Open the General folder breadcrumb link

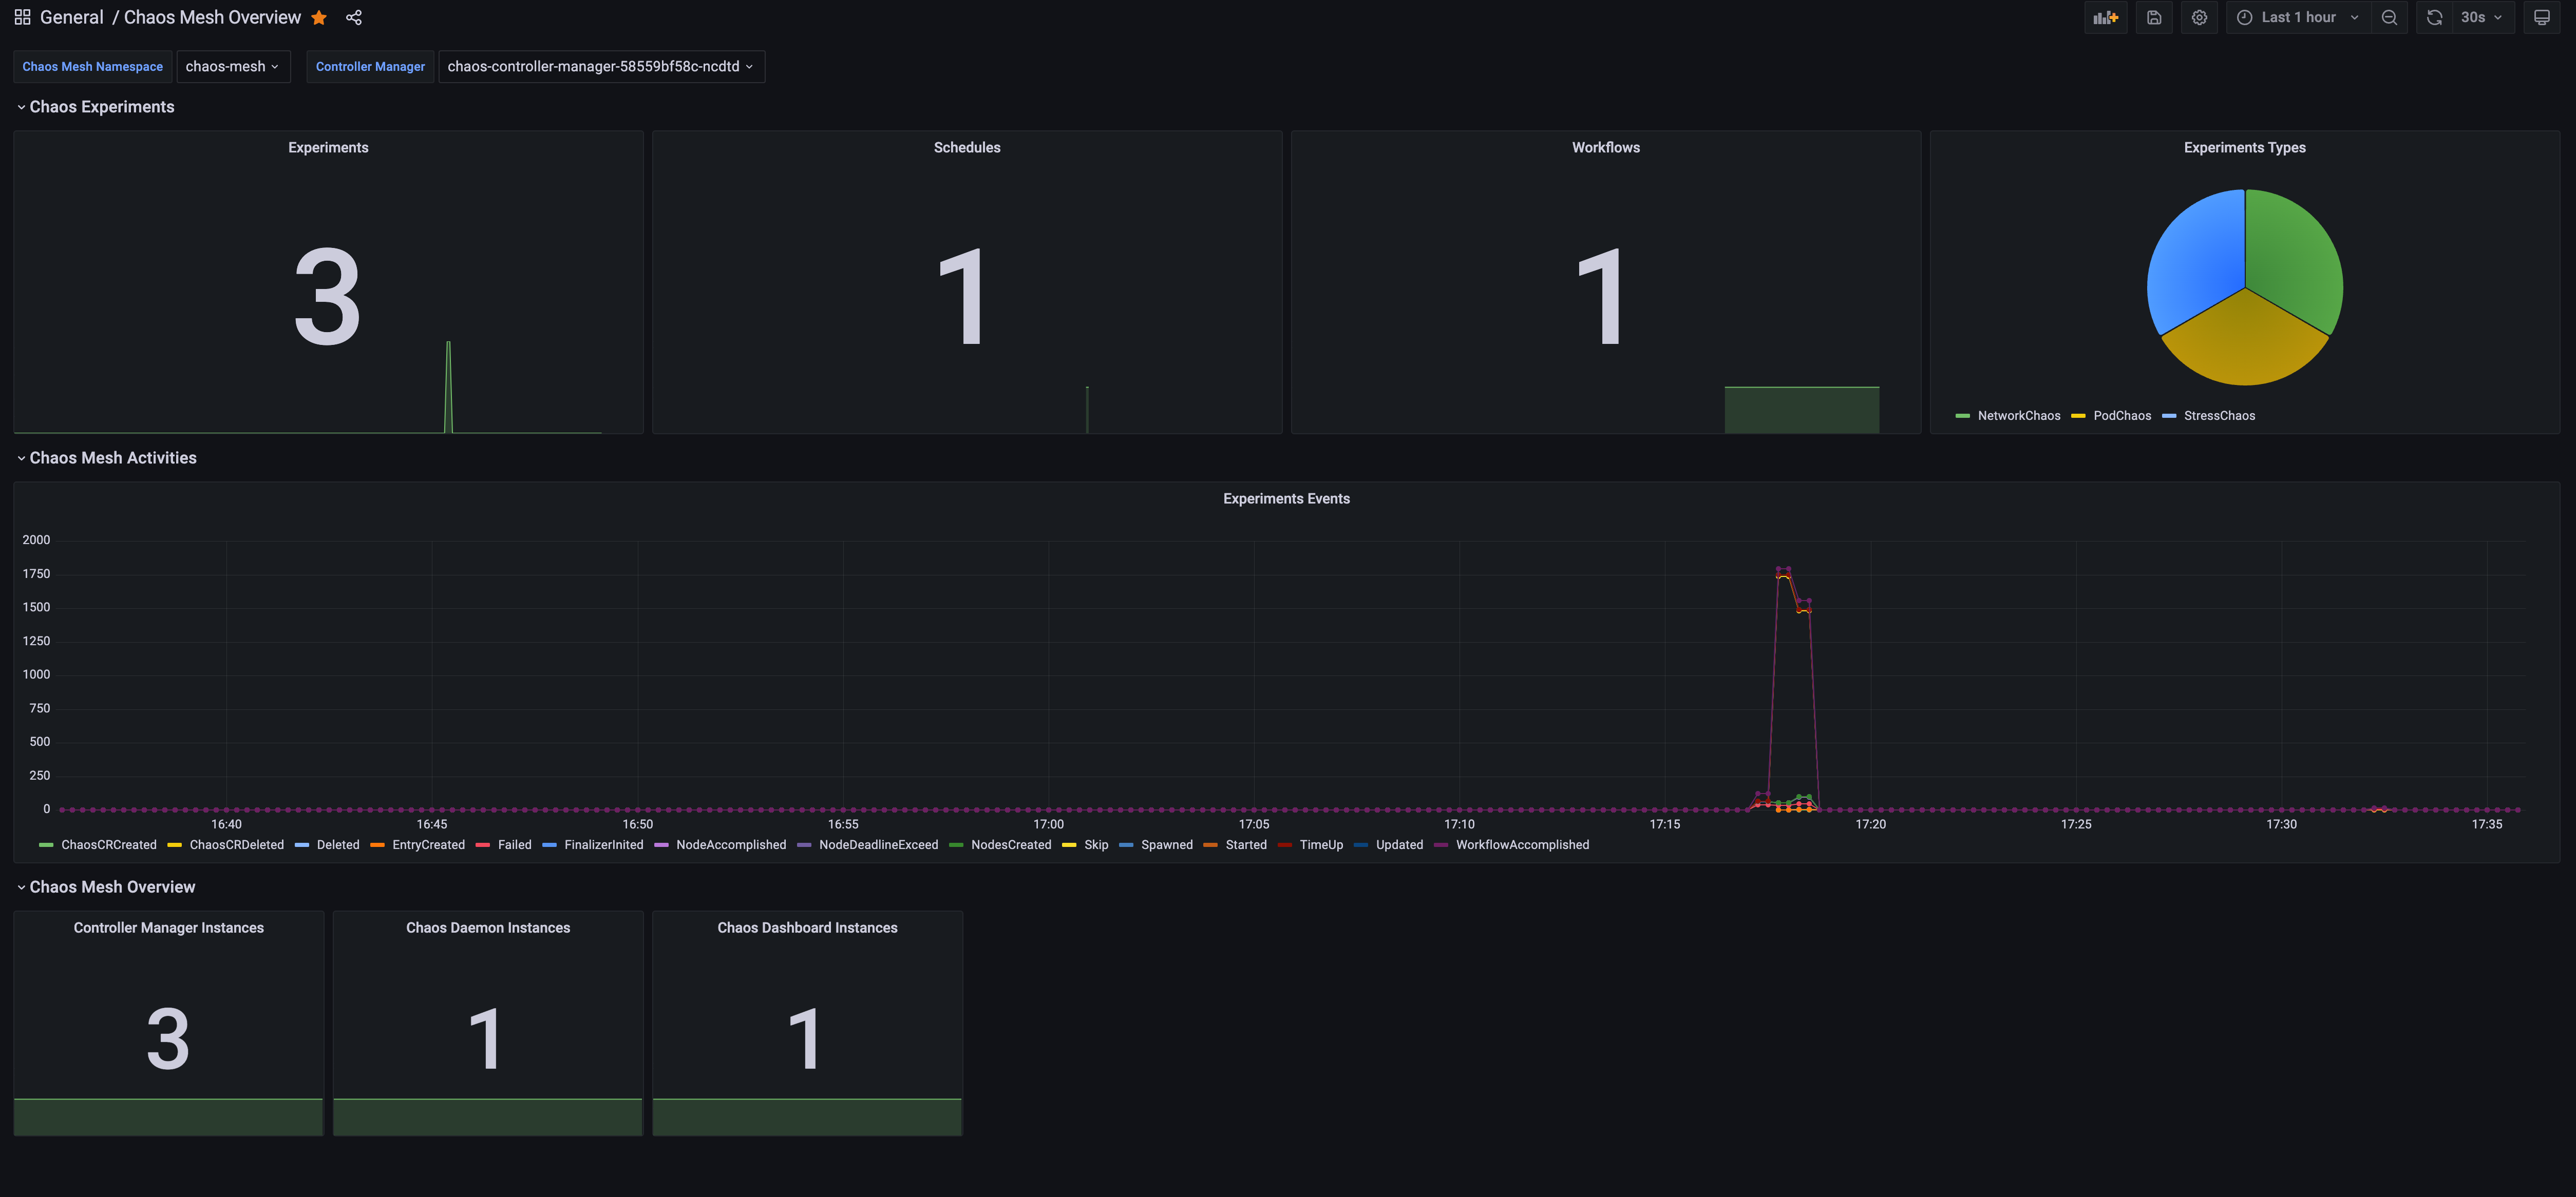71,17
